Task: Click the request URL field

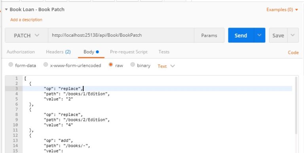Action: [x=121, y=35]
